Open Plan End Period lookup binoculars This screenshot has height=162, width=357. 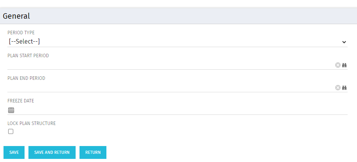[x=345, y=88]
